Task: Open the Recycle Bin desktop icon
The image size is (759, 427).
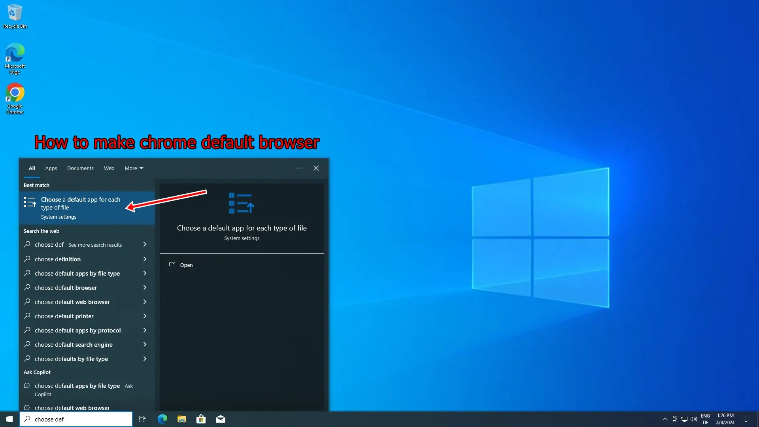Action: coord(15,16)
